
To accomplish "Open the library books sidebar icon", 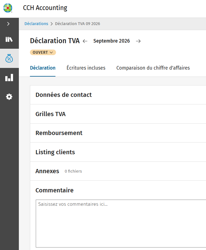I will point(9,39).
